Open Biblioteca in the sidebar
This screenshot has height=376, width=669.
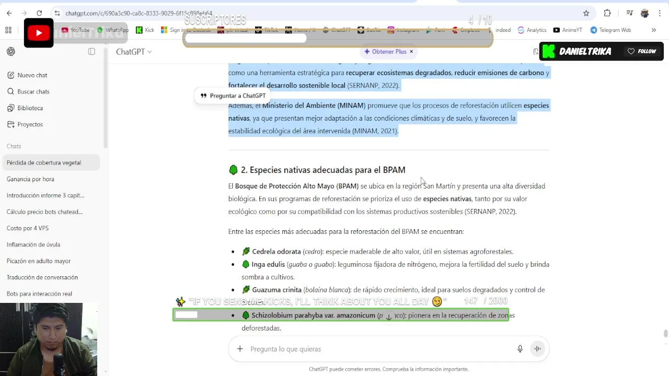tap(51, 108)
